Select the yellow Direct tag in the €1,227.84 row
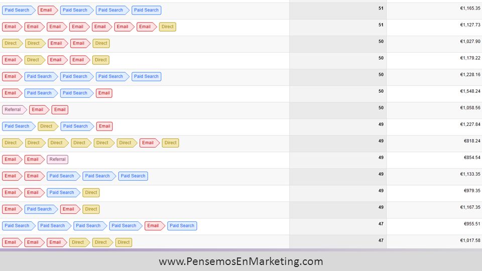This screenshot has height=271, width=482. [x=48, y=126]
